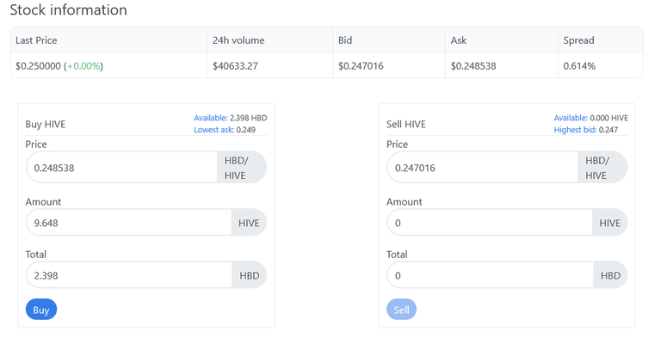This screenshot has width=661, height=344.
Task: Click the Buy HIVE panel title
Action: click(x=46, y=124)
